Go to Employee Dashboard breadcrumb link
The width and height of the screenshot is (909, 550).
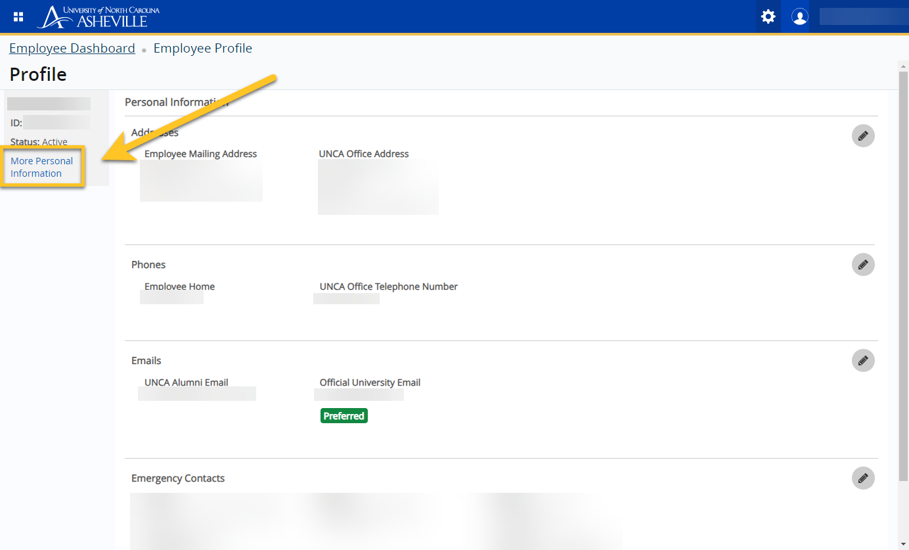72,48
